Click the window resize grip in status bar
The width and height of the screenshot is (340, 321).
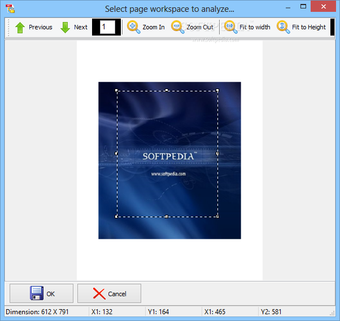coord(332,313)
